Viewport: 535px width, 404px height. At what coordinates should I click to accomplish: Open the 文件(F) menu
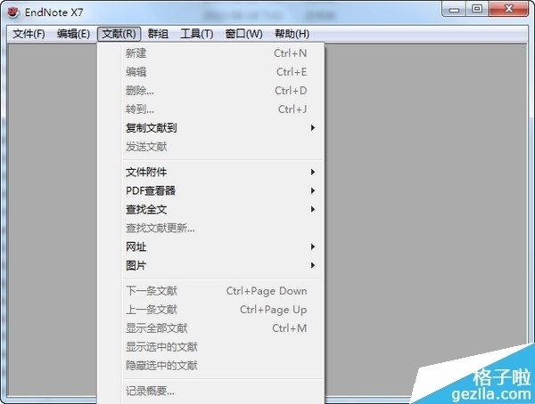29,34
